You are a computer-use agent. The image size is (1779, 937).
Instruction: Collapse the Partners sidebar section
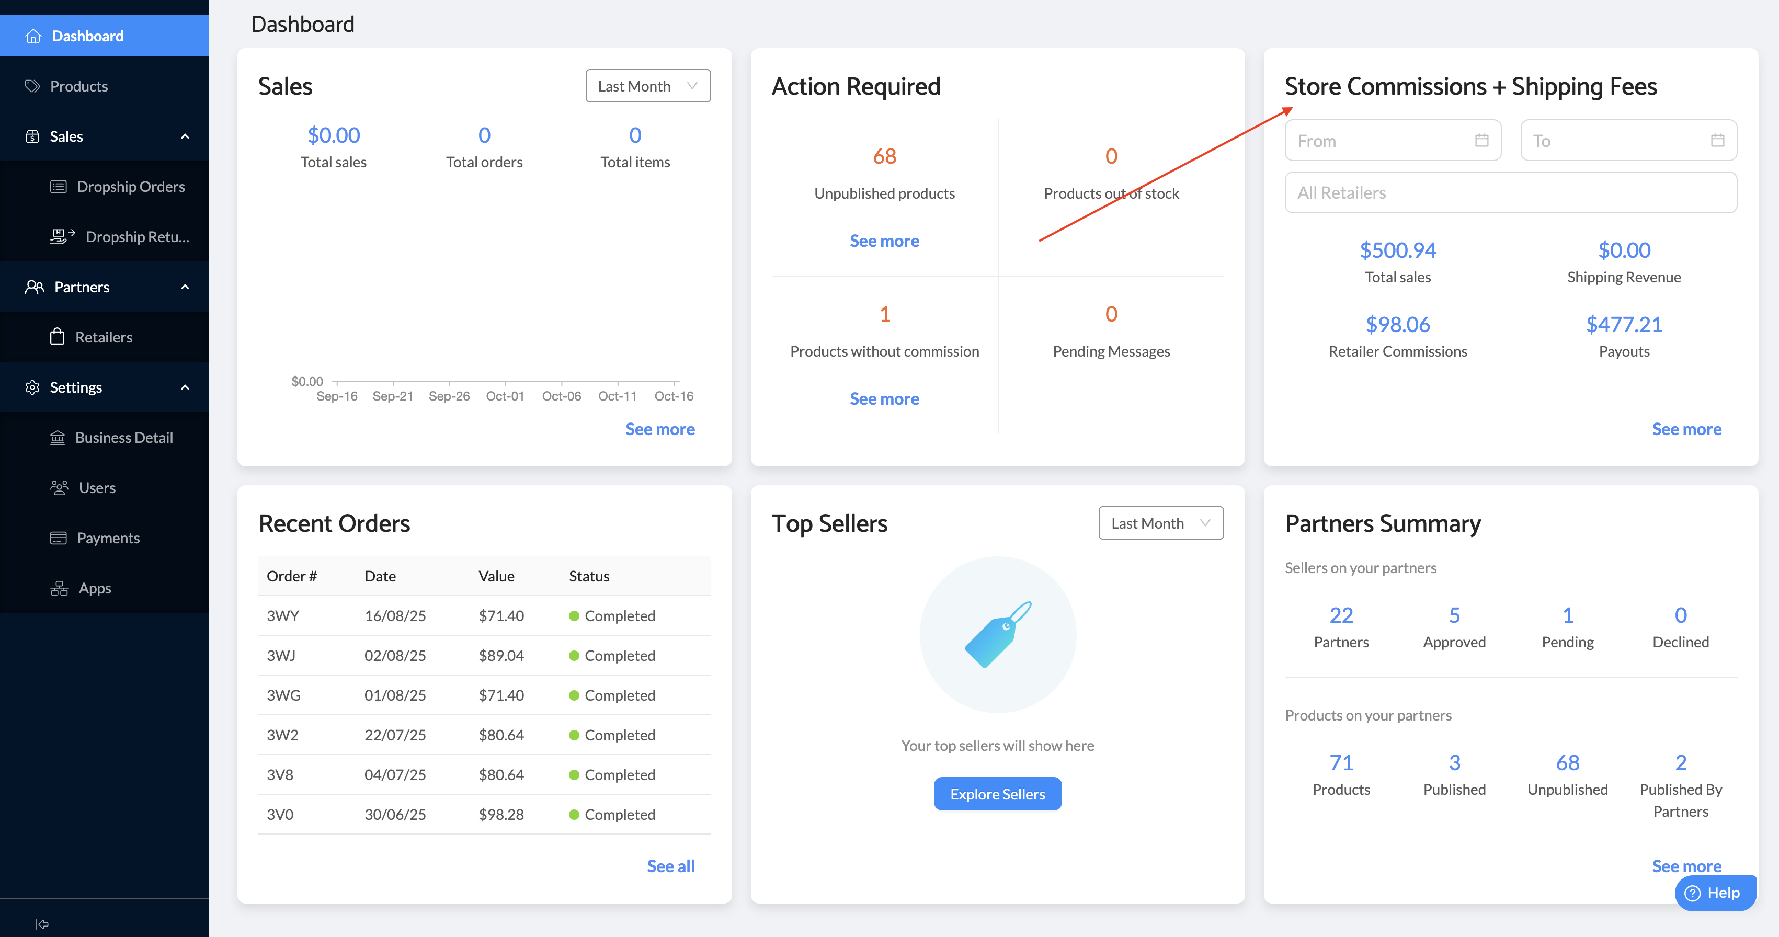click(x=185, y=287)
